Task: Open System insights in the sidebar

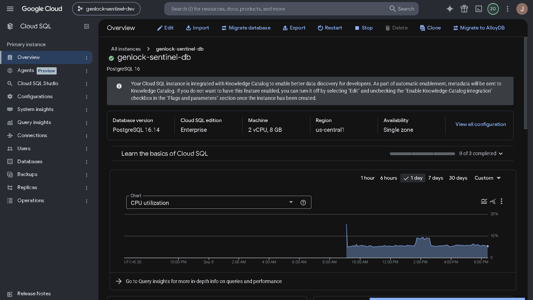Action: coord(35,109)
